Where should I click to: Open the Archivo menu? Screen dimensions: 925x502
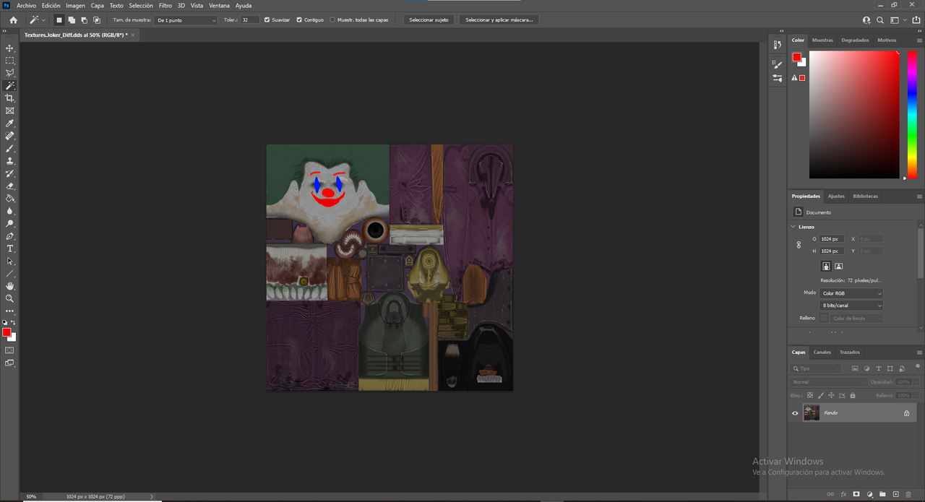click(x=26, y=5)
